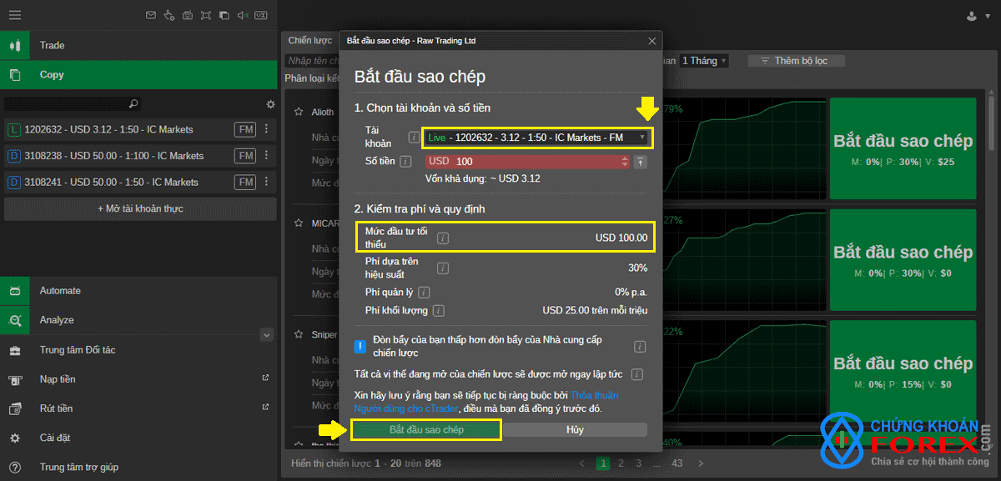
Task: Click the Mở tài khoản thực button
Action: point(139,208)
